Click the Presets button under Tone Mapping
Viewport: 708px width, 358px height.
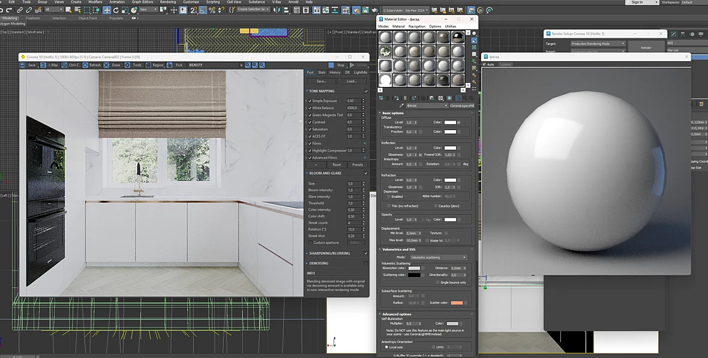pyautogui.click(x=357, y=165)
